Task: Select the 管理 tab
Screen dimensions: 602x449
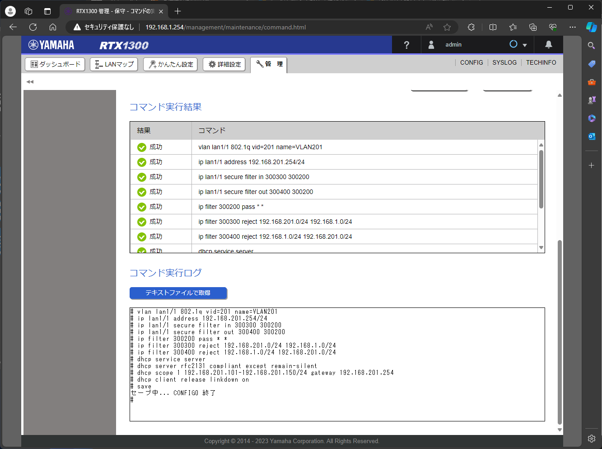Action: 269,64
